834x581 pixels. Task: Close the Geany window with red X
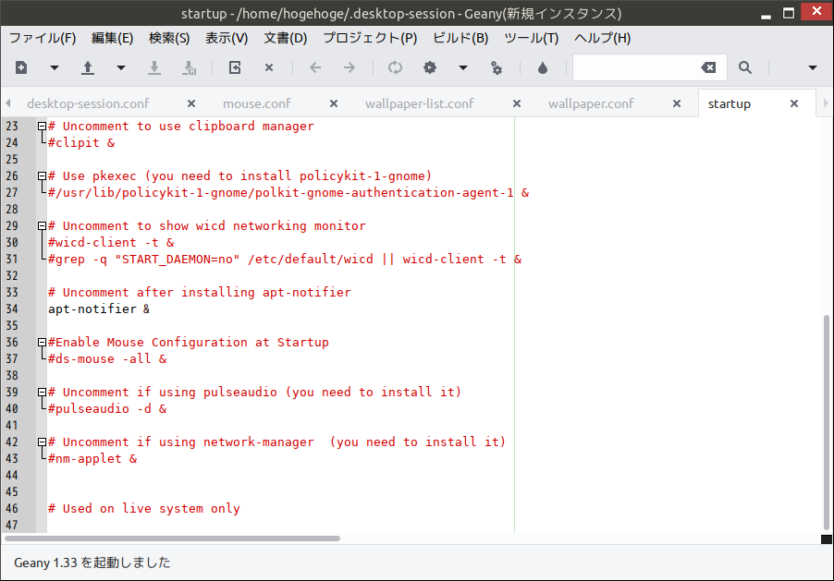(x=817, y=11)
